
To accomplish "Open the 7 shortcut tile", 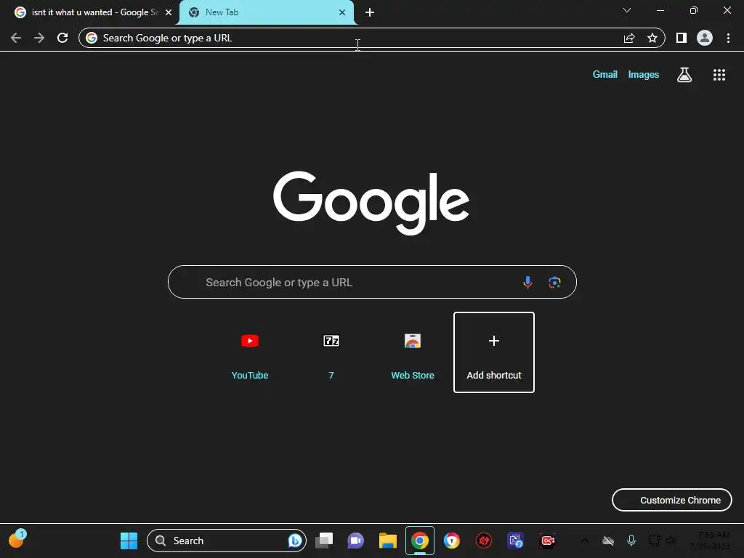I will (x=331, y=352).
